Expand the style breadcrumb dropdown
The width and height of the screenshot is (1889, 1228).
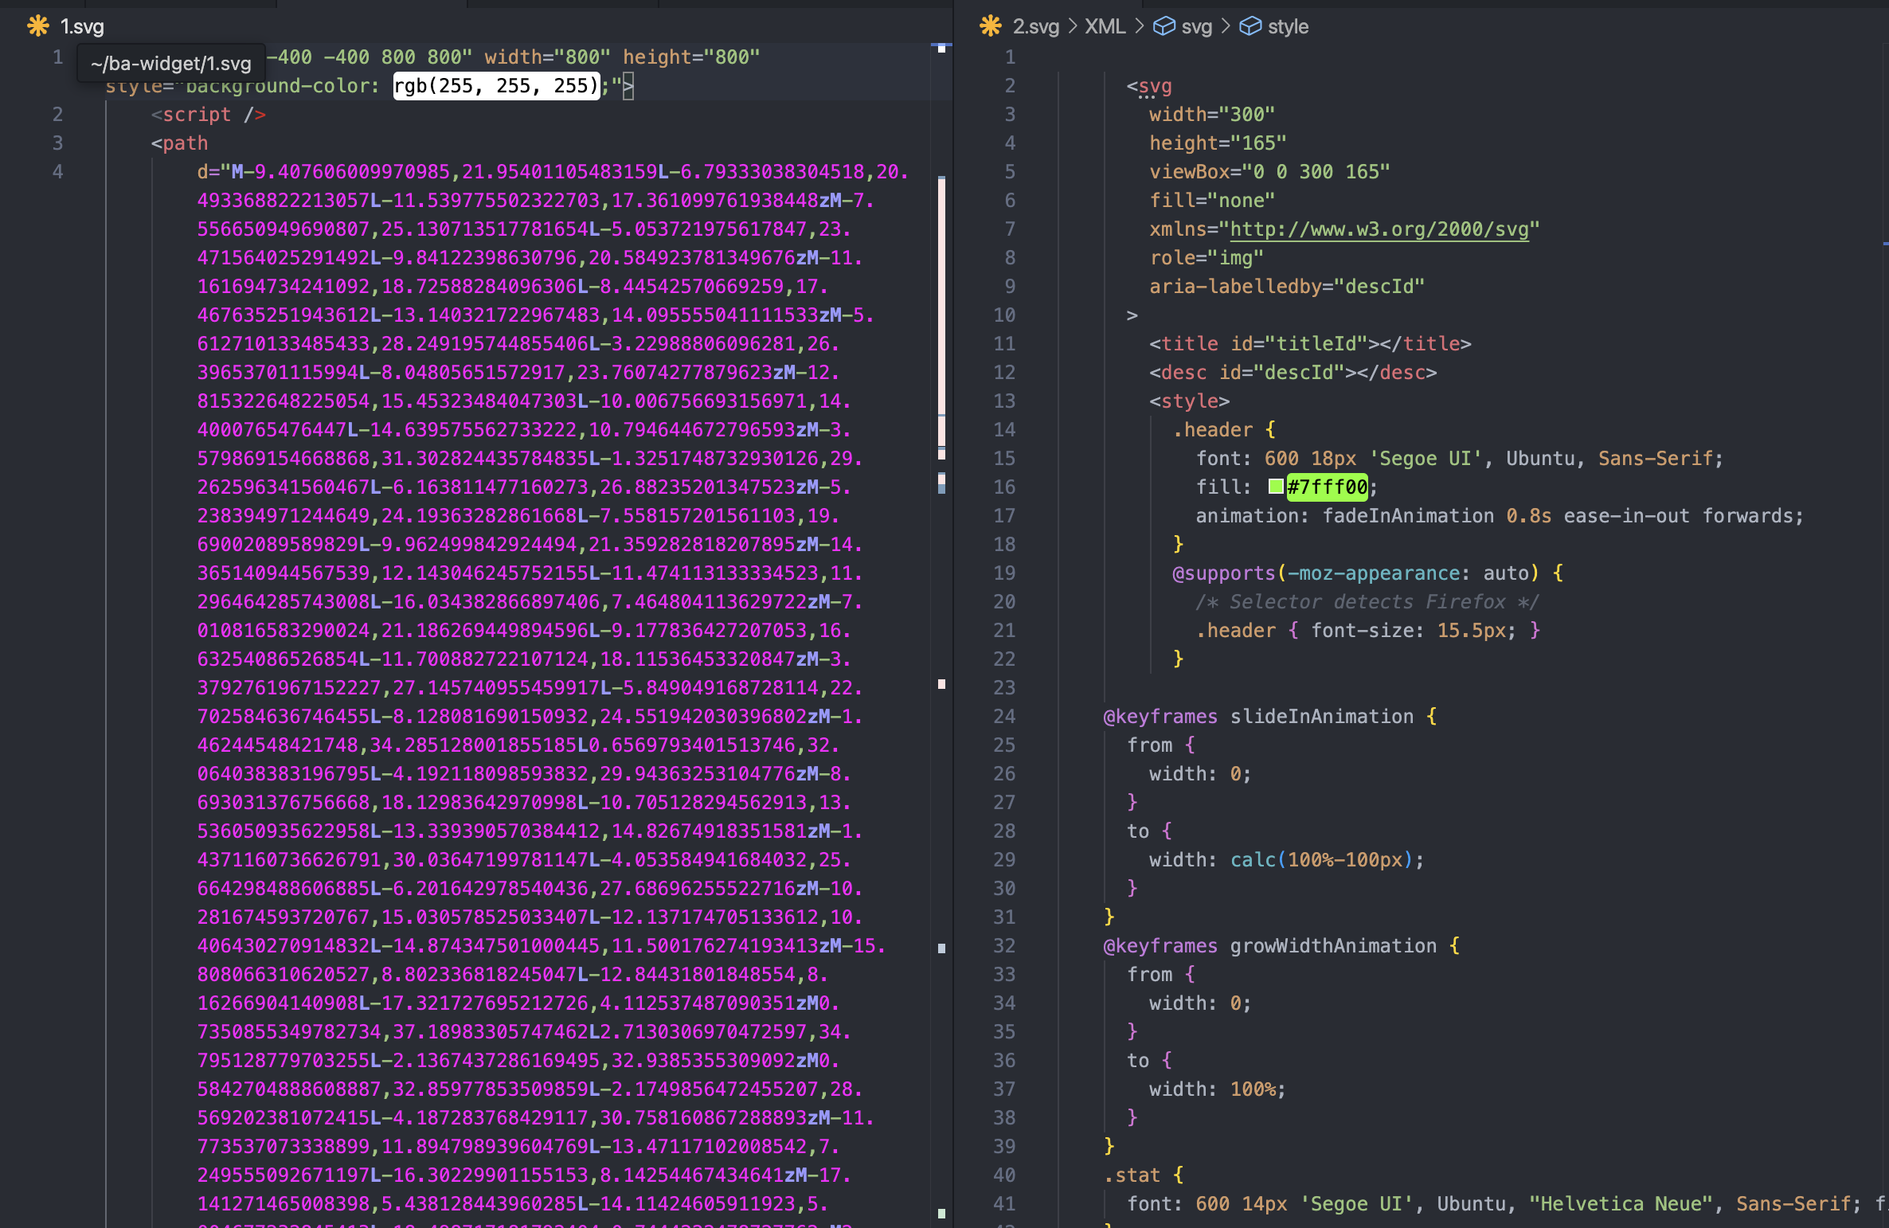click(x=1288, y=26)
